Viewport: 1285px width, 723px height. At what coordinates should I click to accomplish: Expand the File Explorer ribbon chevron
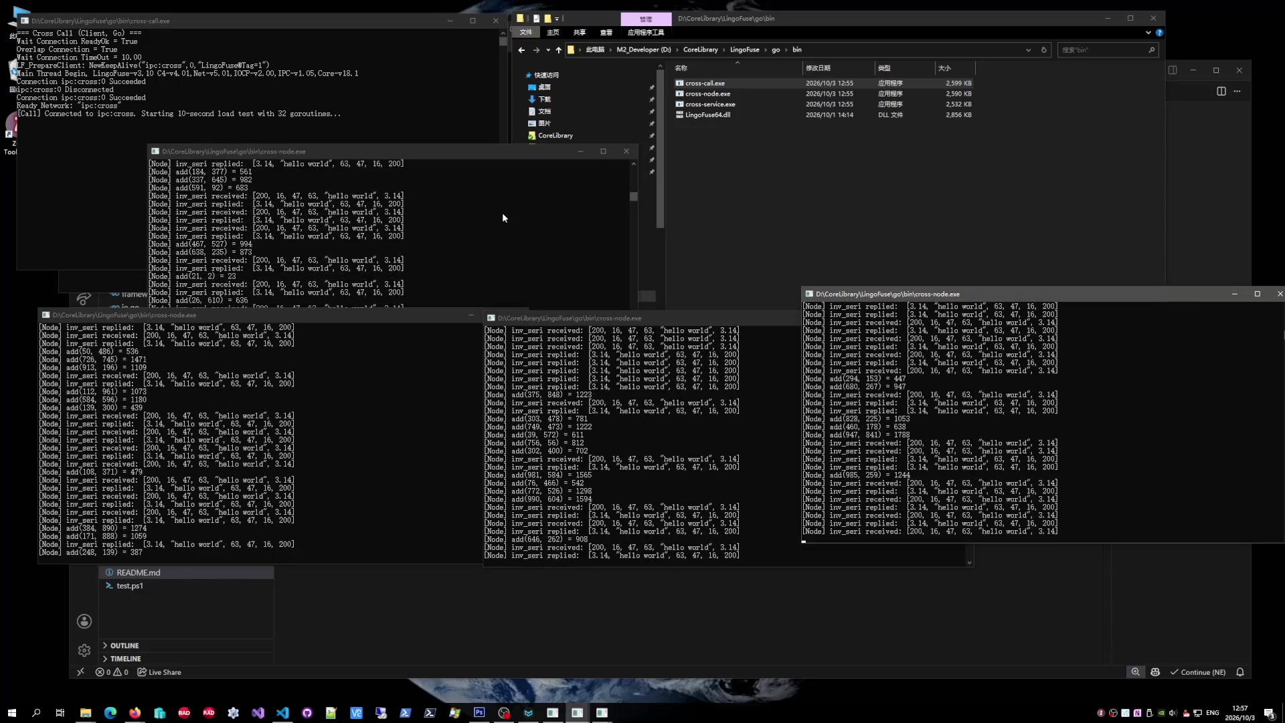coord(1148,32)
